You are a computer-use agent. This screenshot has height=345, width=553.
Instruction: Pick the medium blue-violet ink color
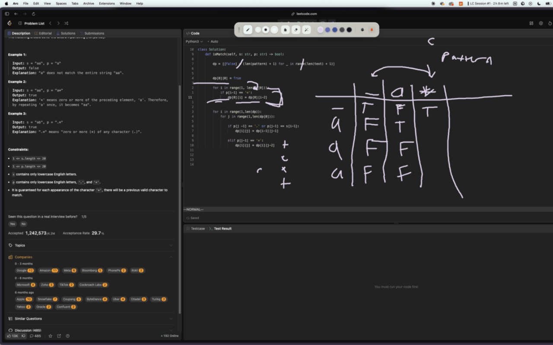327,30
